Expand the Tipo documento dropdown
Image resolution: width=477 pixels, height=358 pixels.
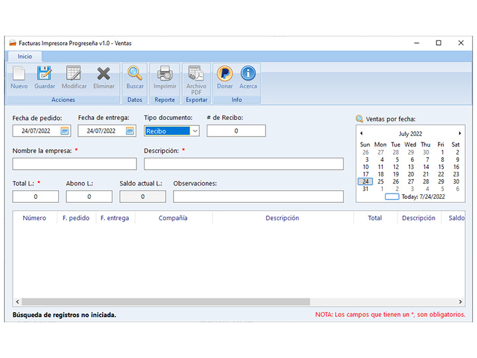tap(194, 131)
